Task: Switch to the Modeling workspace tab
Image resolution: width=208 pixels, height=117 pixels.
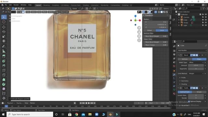Action: click(x=46, y=5)
